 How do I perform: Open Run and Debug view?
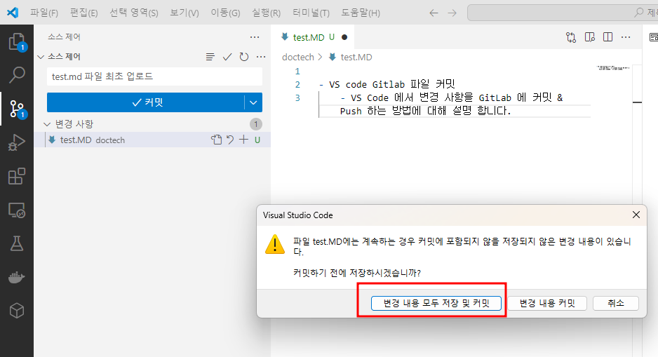coord(17,142)
